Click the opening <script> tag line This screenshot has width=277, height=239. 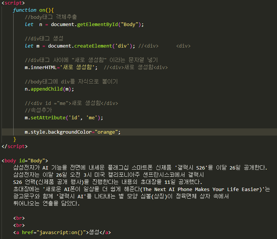pyautogui.click(x=13, y=3)
